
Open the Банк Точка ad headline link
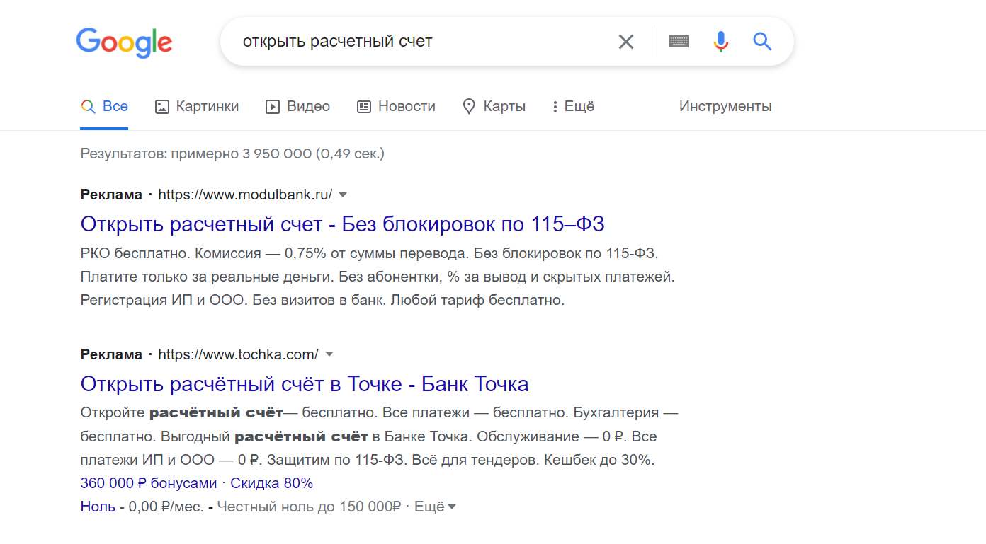pos(305,384)
